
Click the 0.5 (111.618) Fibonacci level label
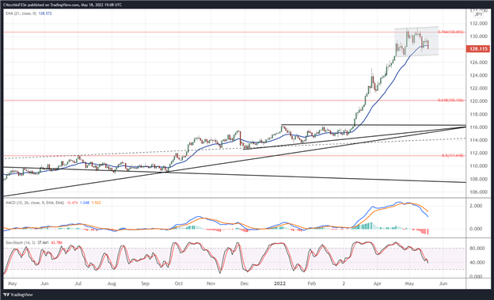(452, 155)
